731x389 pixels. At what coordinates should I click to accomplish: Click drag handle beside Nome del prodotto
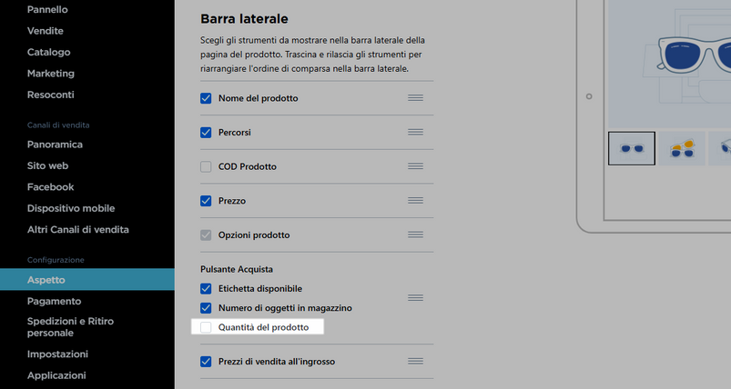point(415,98)
